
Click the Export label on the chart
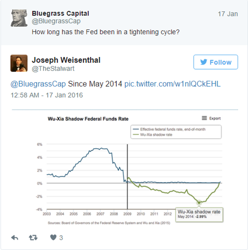(215, 118)
